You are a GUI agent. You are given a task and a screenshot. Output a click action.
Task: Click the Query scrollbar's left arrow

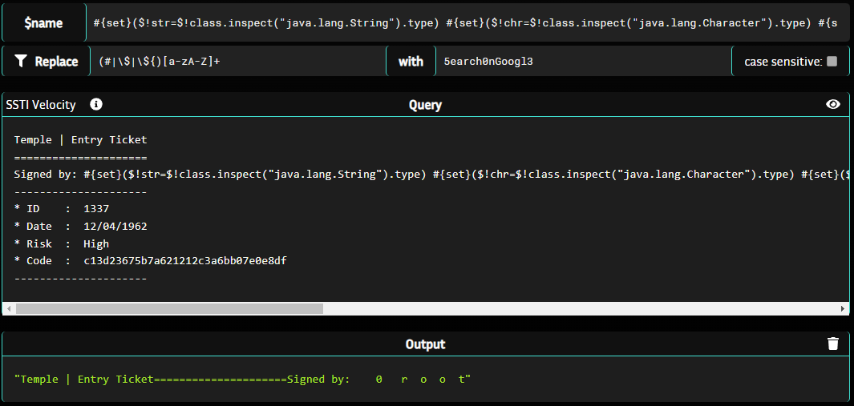coord(8,308)
